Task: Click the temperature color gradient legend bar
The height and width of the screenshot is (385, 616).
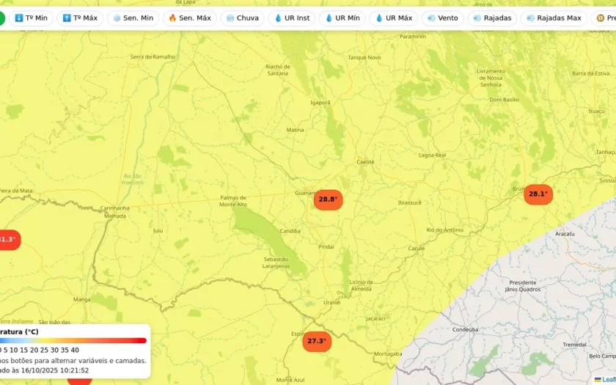Action: pos(73,340)
